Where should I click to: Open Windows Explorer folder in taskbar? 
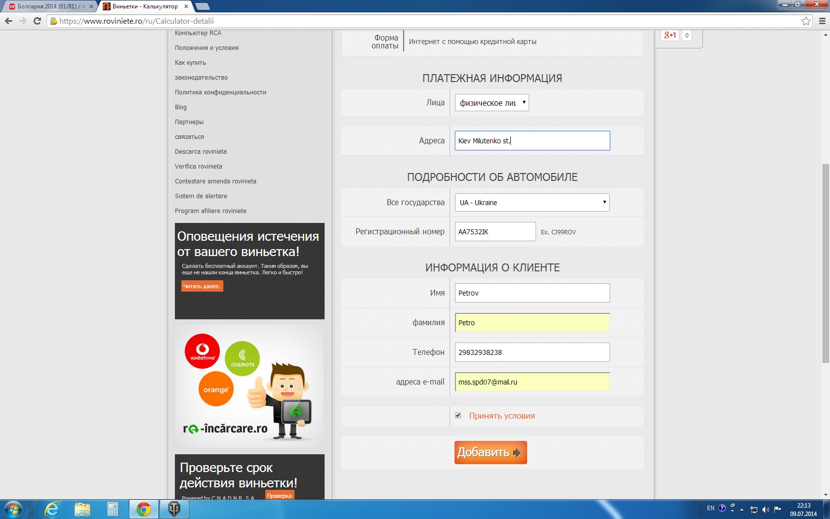[83, 509]
